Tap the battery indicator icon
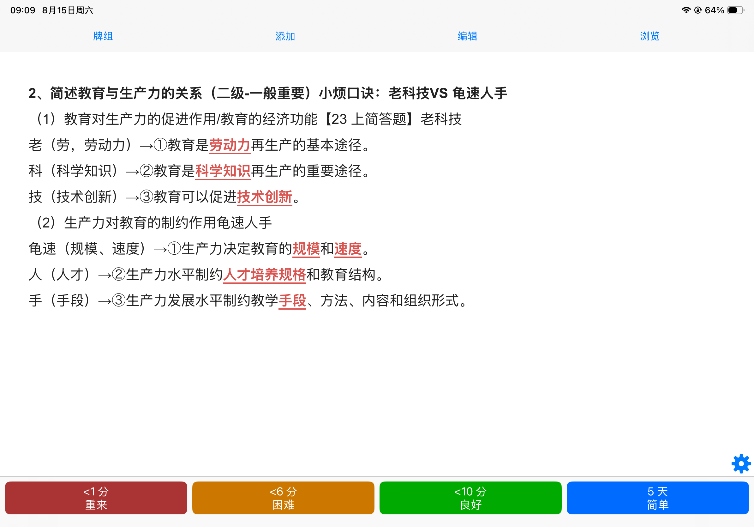 tap(736, 10)
